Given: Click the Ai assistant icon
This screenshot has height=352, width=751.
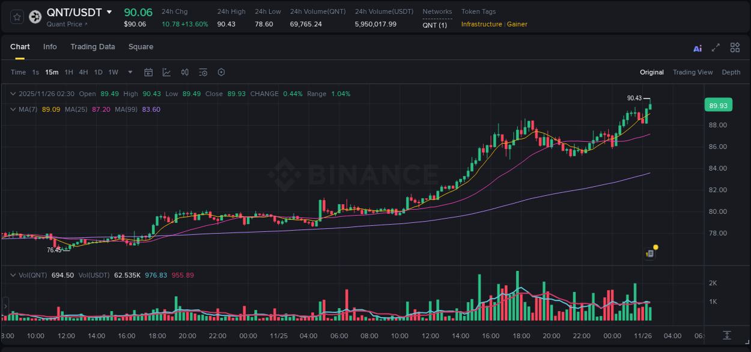Looking at the screenshot, I should coord(698,47).
